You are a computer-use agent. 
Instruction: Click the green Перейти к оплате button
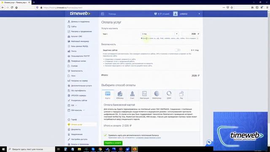coord(113,143)
